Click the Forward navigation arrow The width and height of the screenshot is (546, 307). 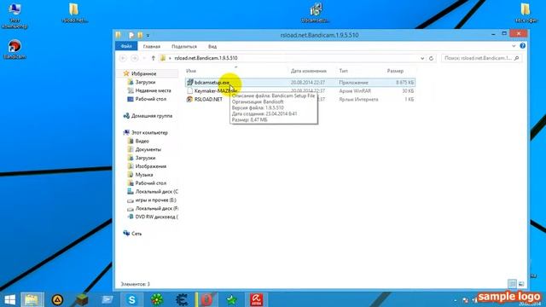(135, 58)
